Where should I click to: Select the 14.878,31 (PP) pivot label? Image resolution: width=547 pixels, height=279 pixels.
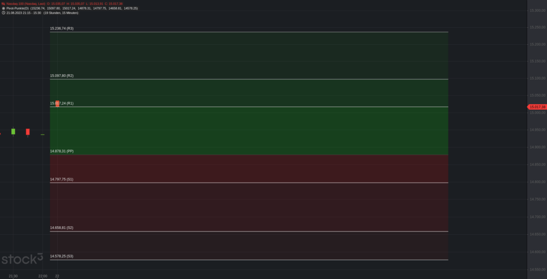tap(62, 151)
